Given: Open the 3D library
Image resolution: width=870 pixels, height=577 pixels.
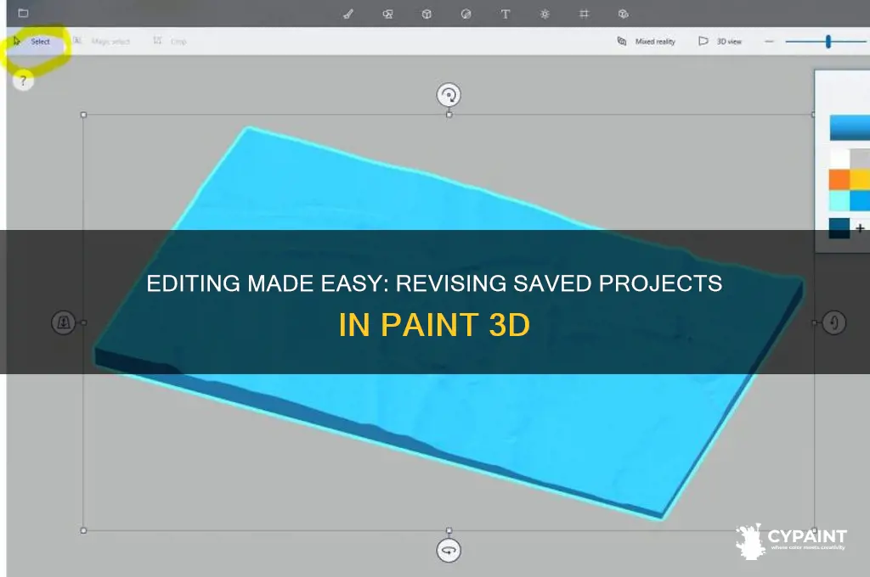Looking at the screenshot, I should 623,14.
